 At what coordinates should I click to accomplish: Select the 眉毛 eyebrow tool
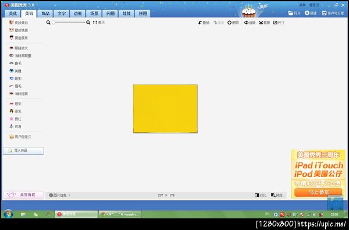(15, 86)
